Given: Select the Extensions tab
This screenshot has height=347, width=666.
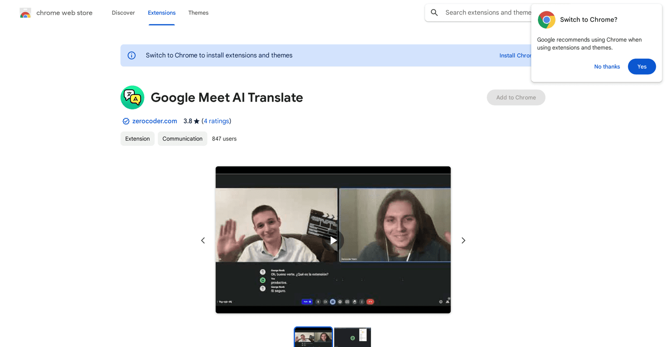Looking at the screenshot, I should 162,13.
